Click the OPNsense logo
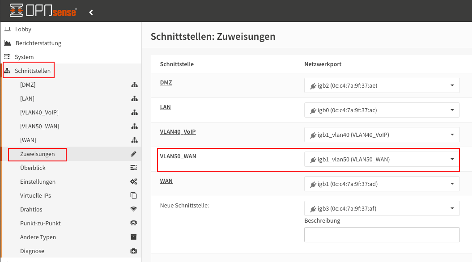Screen dimensions: 472x262 [43, 11]
